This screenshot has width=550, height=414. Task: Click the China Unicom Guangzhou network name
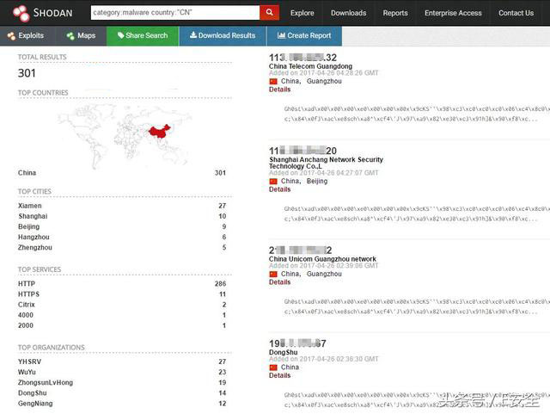click(x=322, y=259)
